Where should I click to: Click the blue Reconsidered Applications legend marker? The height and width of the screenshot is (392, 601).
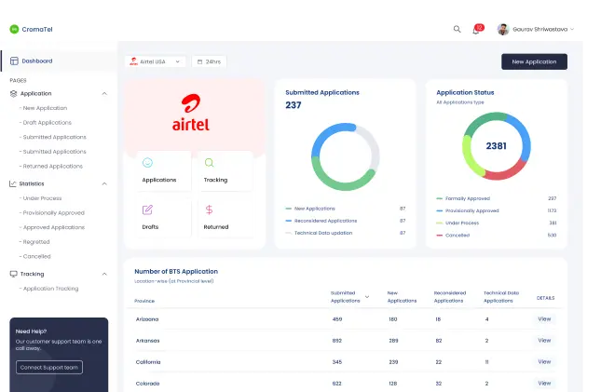pos(289,221)
